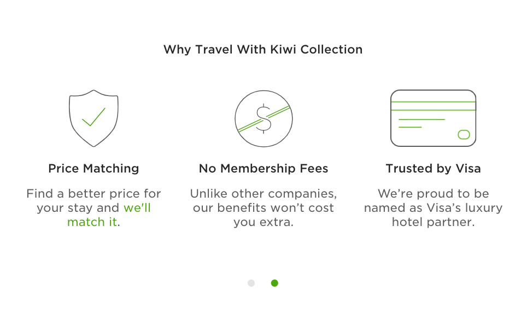
Task: Click the "Trusted by Visa" heading
Action: [433, 168]
